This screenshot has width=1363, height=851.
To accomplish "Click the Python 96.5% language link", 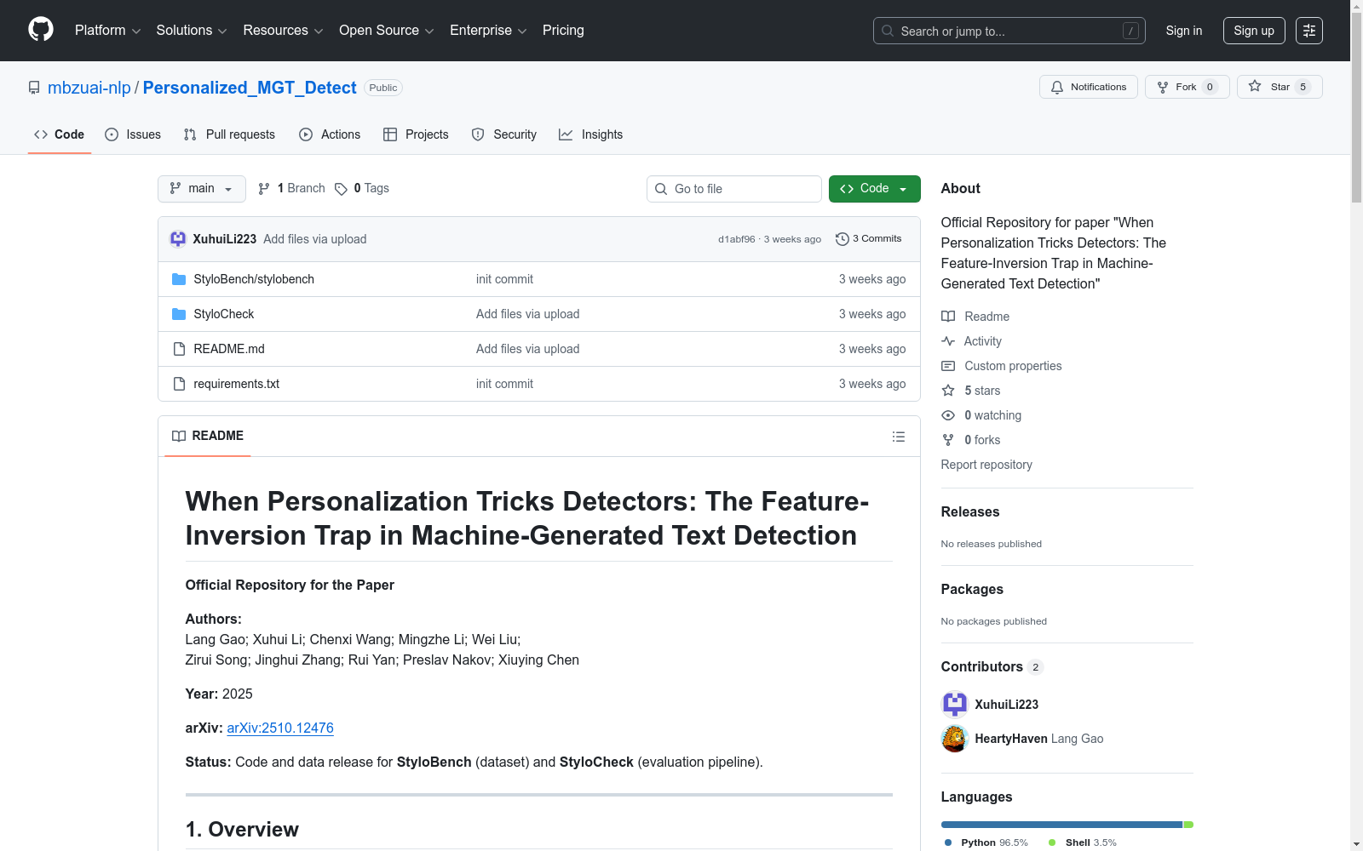I will pos(986,842).
